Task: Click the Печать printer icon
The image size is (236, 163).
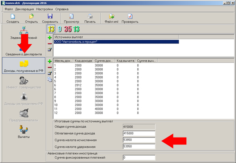Action: click(x=90, y=16)
